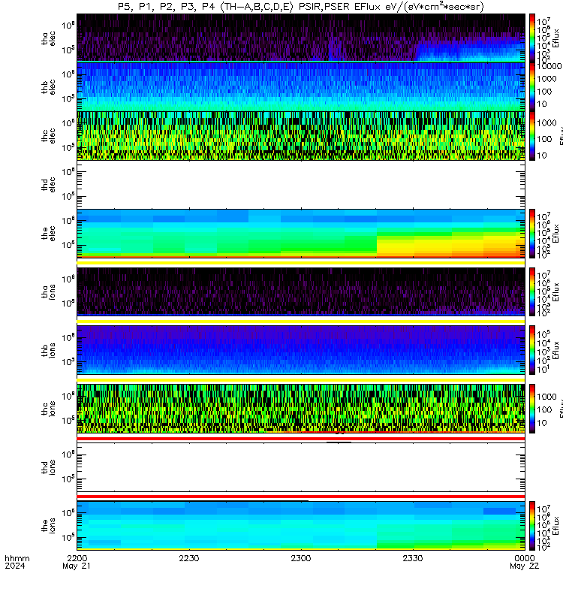The image size is (563, 601).
Task: Select the 'tha ions' panel axis label
Action: pos(49,291)
